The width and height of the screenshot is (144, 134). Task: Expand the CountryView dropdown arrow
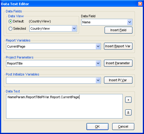(x=74, y=28)
